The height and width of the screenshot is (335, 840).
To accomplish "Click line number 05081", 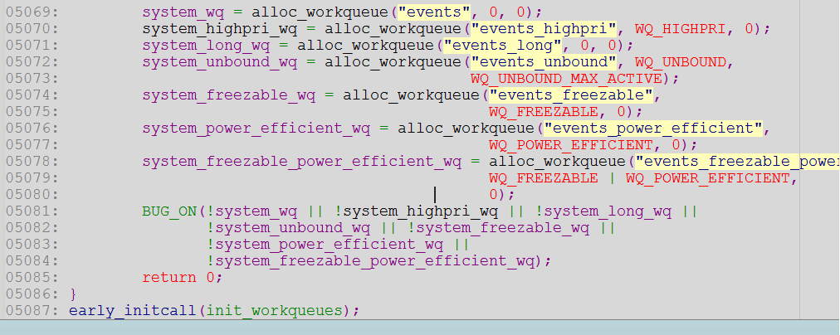I will pos(31,211).
